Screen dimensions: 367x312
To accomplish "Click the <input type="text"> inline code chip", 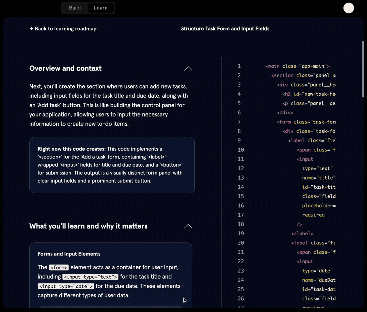I will 90,277.
